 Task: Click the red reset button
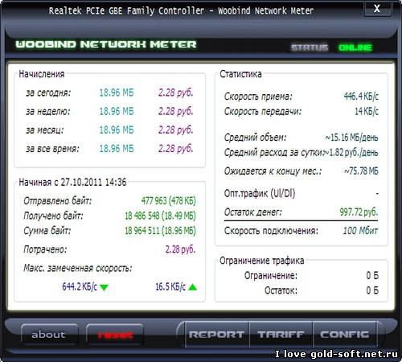[115, 335]
